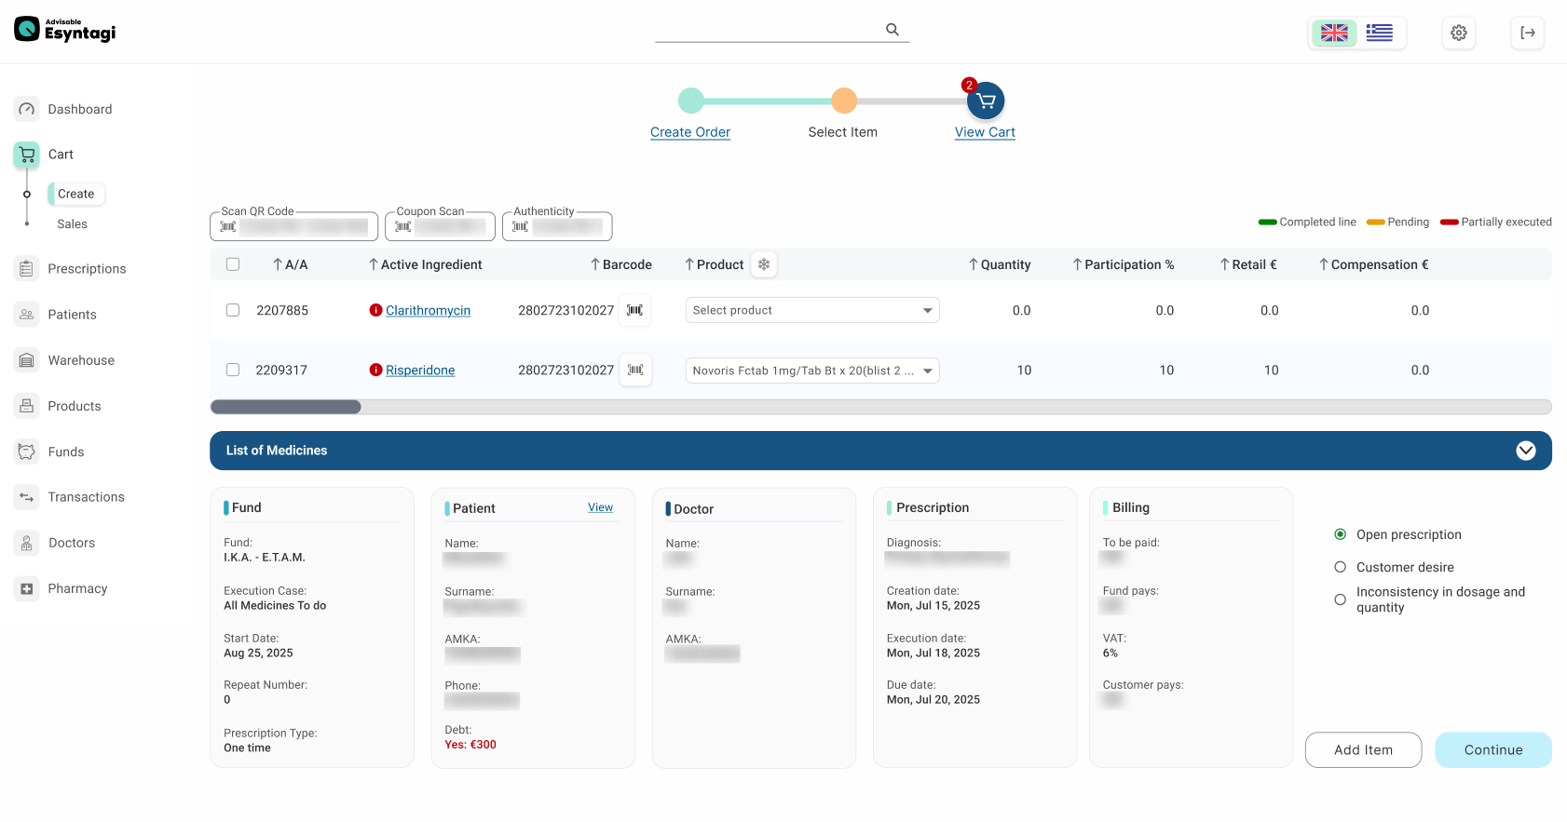
Task: Open the Sales submenu item
Action: (72, 224)
